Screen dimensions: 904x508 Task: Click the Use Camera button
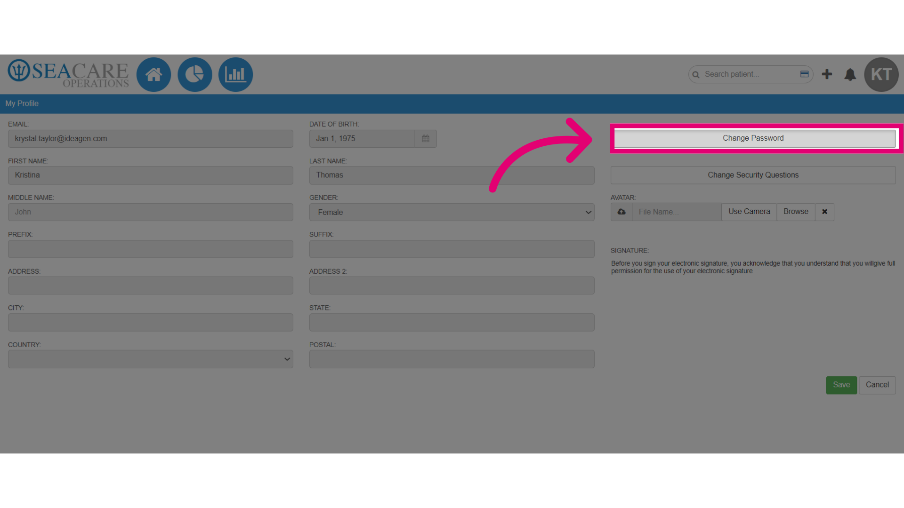pos(749,212)
